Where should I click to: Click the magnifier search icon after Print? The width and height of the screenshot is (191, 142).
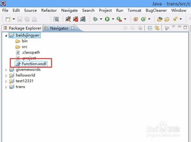click(56, 19)
